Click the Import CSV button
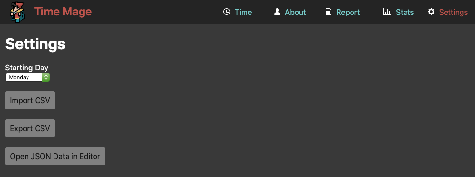The height and width of the screenshot is (177, 475). tap(30, 100)
